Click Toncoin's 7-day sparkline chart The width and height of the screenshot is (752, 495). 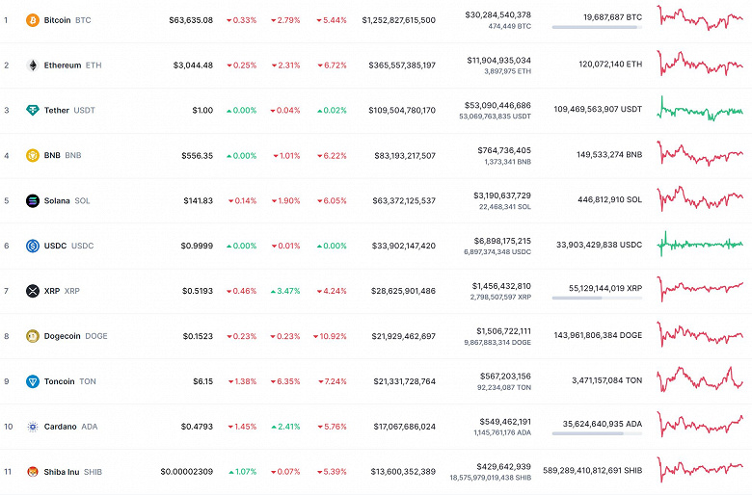coord(700,379)
